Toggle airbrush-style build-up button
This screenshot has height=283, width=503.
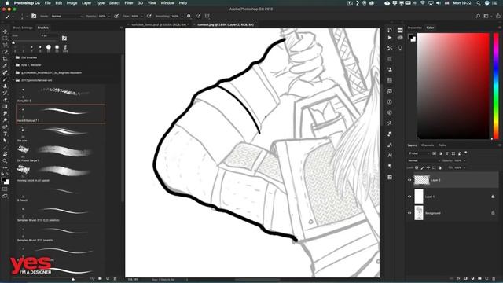click(x=149, y=16)
